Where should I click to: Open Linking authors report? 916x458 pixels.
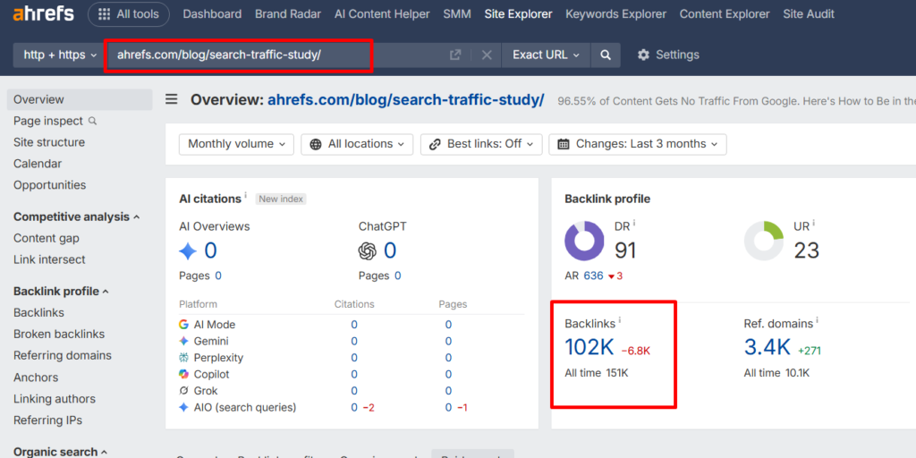tap(55, 399)
